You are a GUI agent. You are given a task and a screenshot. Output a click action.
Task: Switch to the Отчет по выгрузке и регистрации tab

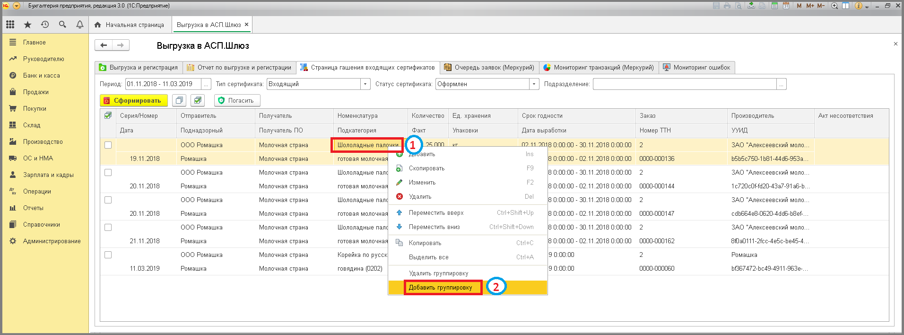pyautogui.click(x=239, y=68)
